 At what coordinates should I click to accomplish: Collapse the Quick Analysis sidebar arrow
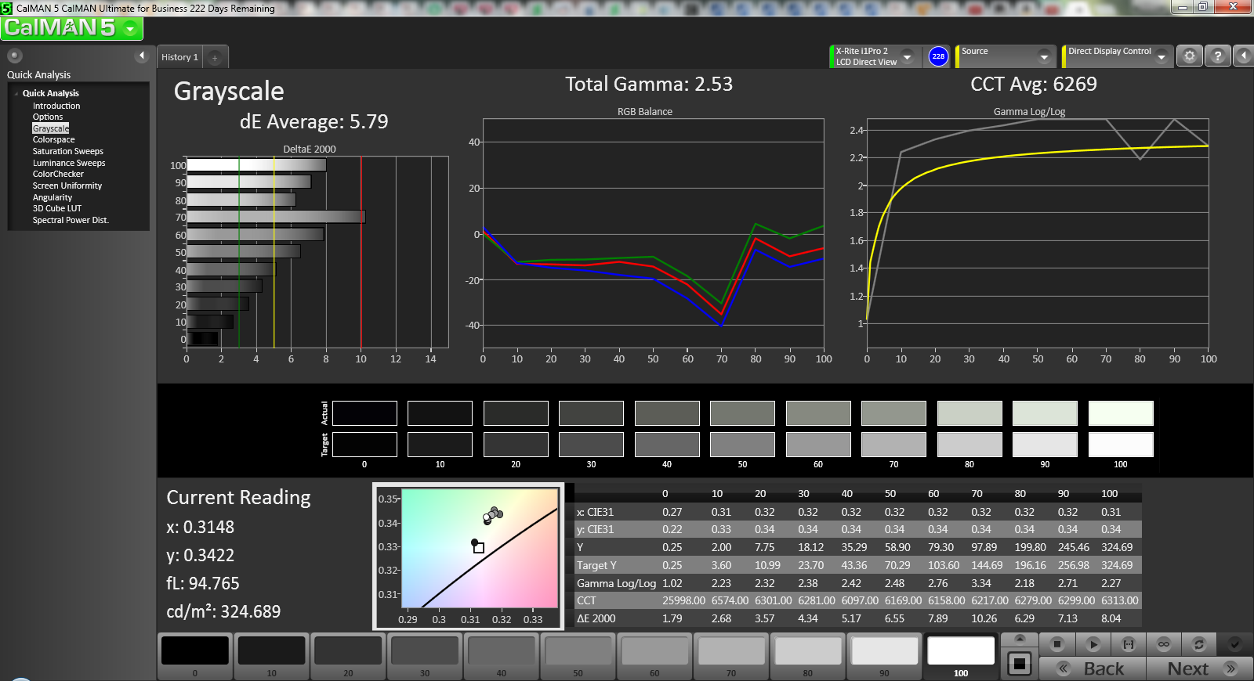(142, 56)
